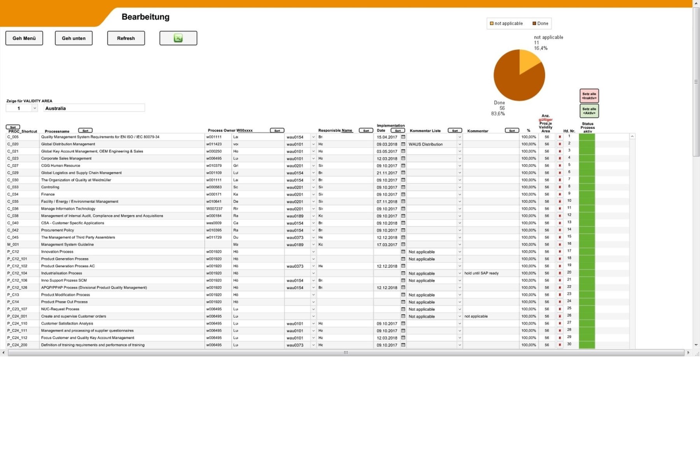The width and height of the screenshot is (700, 466).
Task: Sort by Processname column
Action: (86, 130)
